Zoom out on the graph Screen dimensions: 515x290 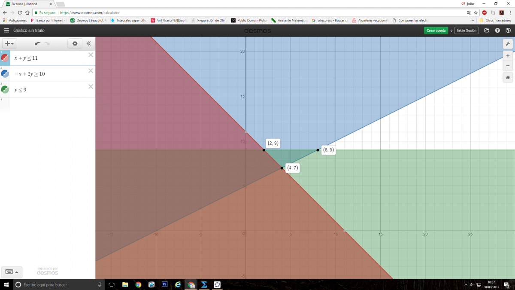[x=508, y=66]
